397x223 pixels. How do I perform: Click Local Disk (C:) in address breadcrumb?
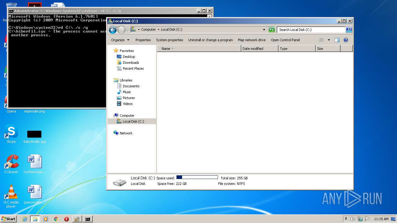pos(172,30)
